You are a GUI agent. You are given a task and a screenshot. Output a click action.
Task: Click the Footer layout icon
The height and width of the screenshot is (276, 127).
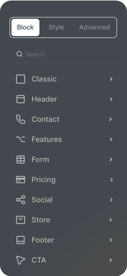[20, 240]
